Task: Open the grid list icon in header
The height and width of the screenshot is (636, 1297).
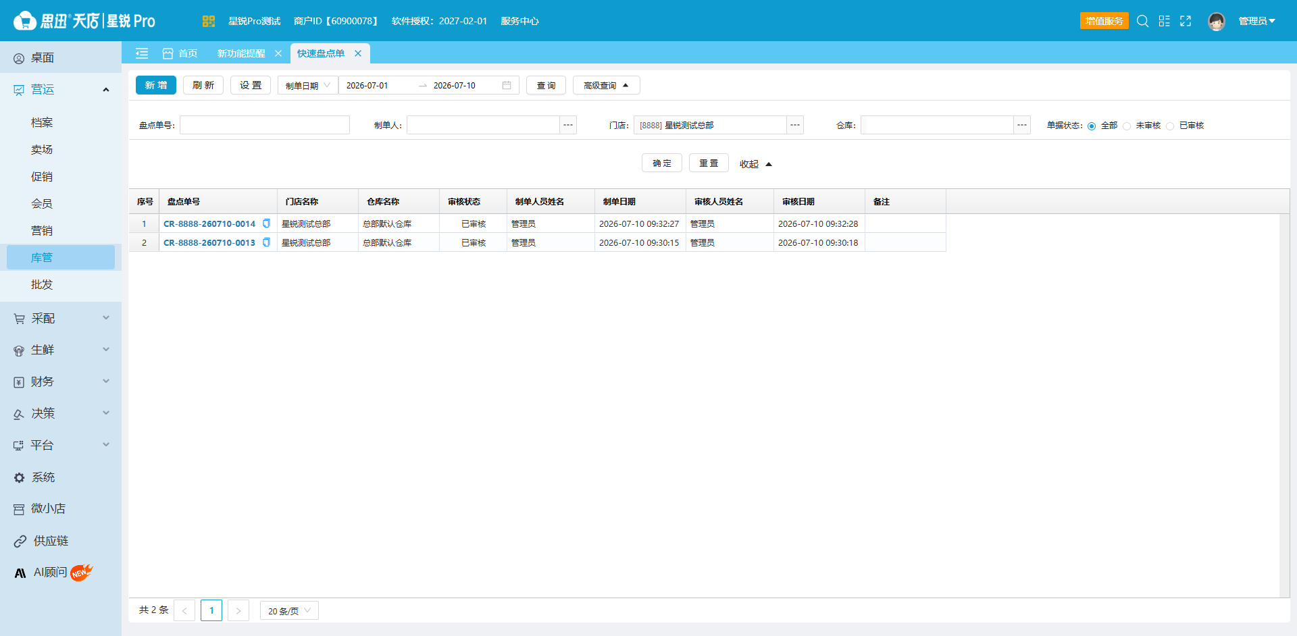Action: coord(1164,21)
